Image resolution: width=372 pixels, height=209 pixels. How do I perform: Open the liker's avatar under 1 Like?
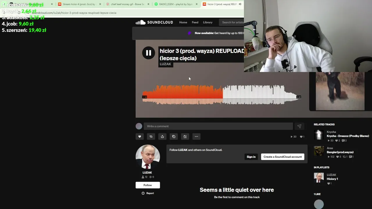[x=319, y=204]
